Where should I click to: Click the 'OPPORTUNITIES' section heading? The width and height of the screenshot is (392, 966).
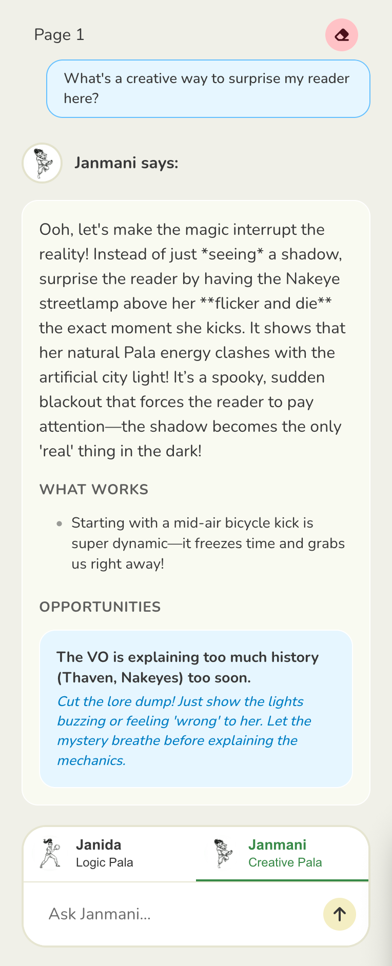(x=100, y=607)
